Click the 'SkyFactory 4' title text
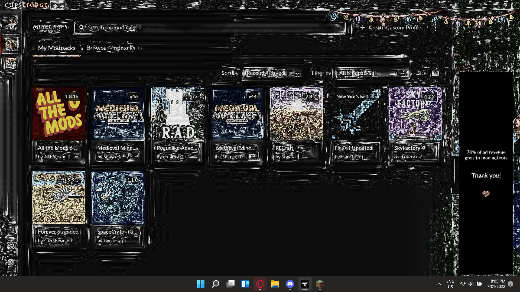The image size is (520, 292). click(x=409, y=148)
